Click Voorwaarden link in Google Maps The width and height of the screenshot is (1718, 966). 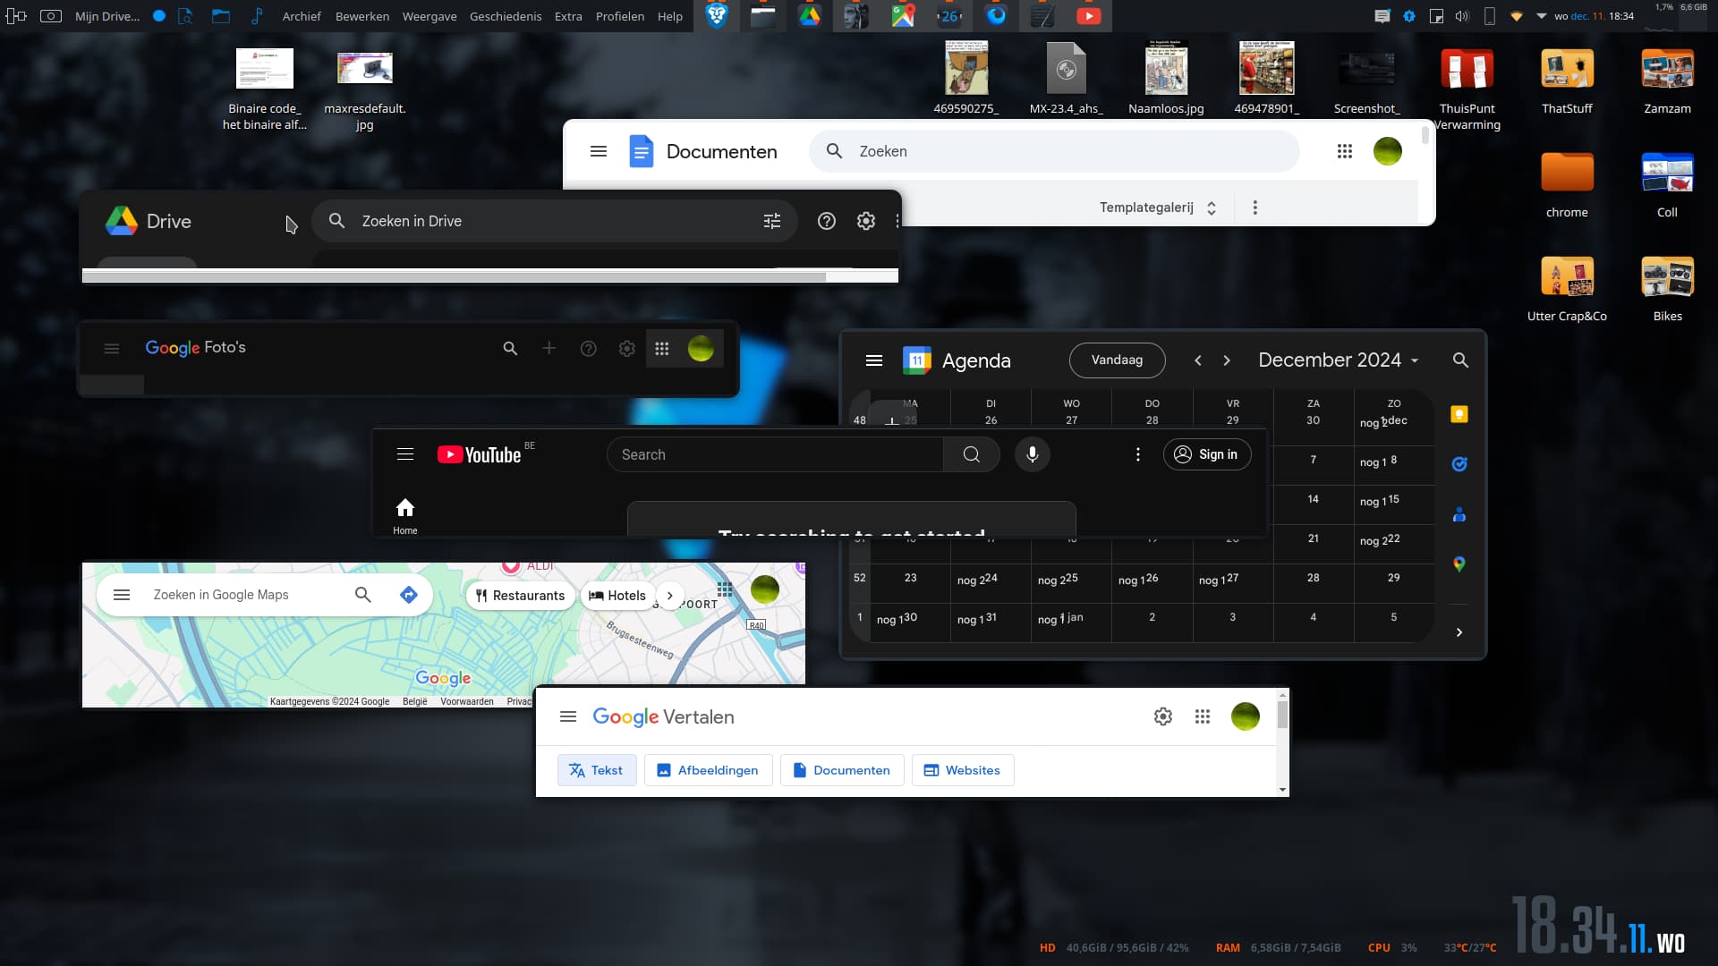467,701
